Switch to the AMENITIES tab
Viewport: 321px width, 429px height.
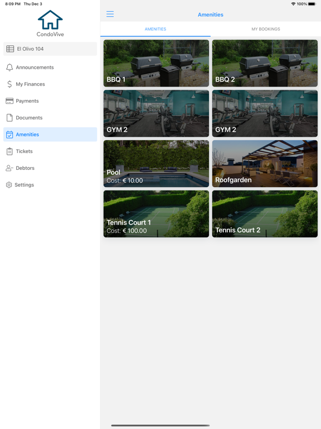coord(155,29)
